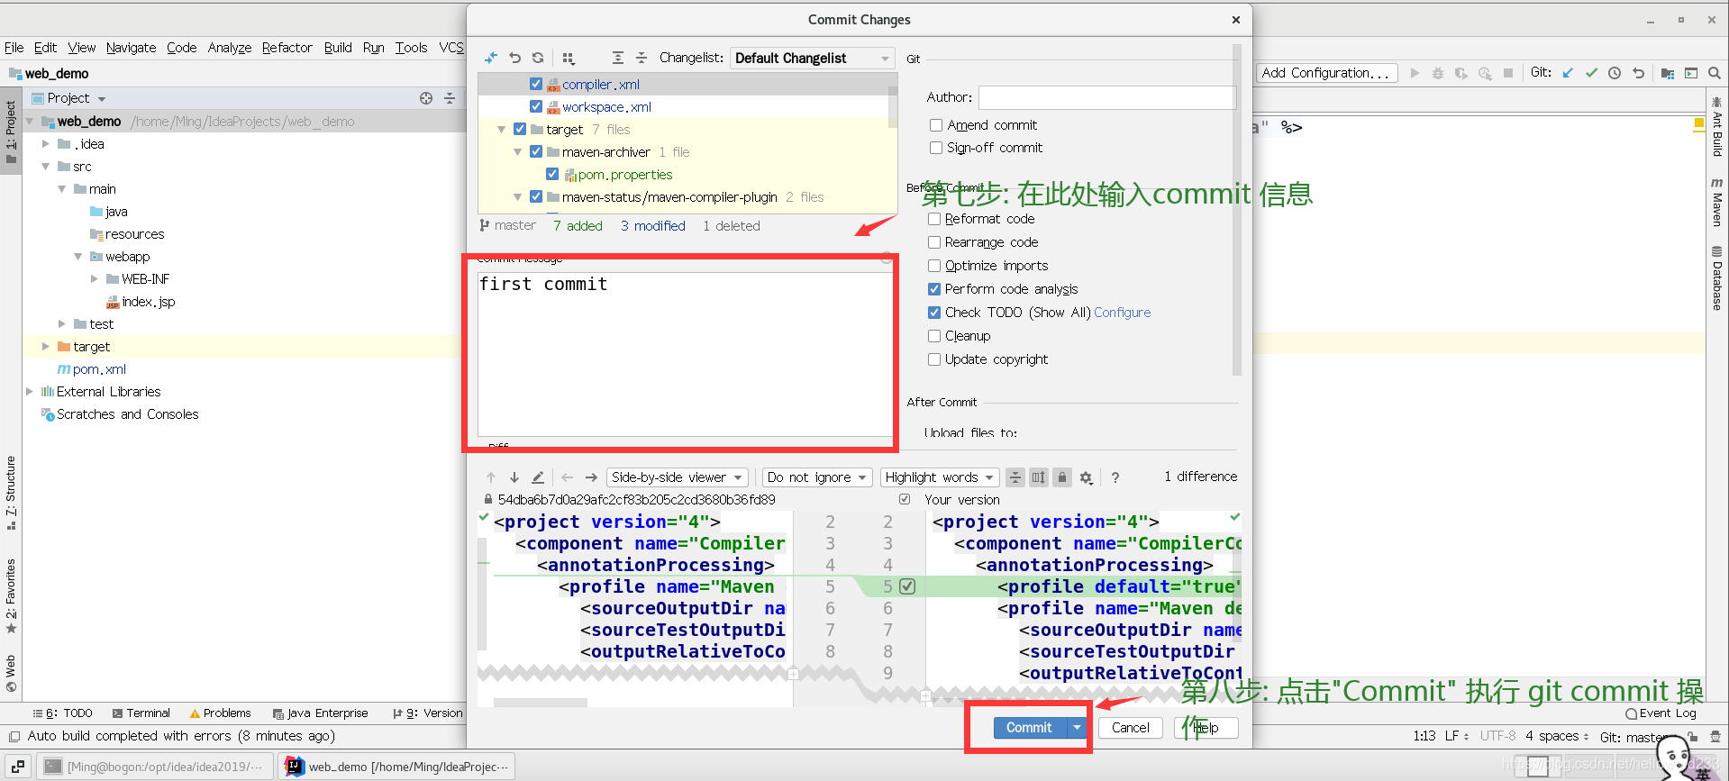1729x781 pixels.
Task: Select index.jsp in Project tree
Action: [x=148, y=302]
